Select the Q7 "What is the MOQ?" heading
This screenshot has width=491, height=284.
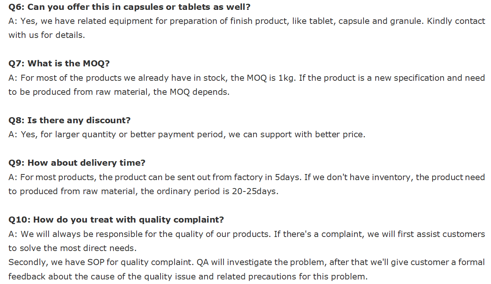[59, 63]
